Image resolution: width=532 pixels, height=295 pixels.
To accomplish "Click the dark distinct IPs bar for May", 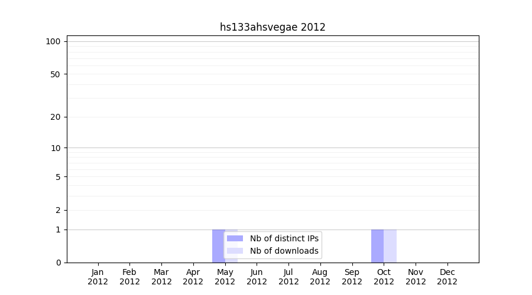I will click(x=218, y=246).
